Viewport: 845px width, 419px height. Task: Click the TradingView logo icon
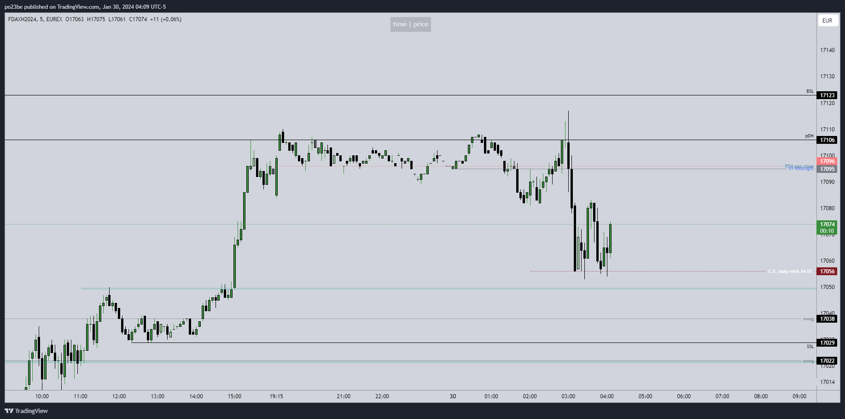[x=9, y=411]
